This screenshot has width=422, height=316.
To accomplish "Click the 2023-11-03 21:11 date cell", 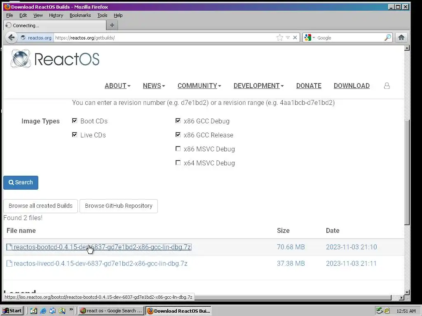I will [x=351, y=264].
